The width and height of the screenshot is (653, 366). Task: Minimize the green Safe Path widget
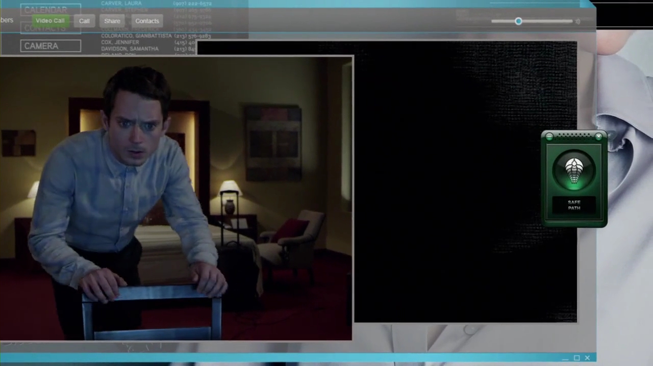point(549,136)
